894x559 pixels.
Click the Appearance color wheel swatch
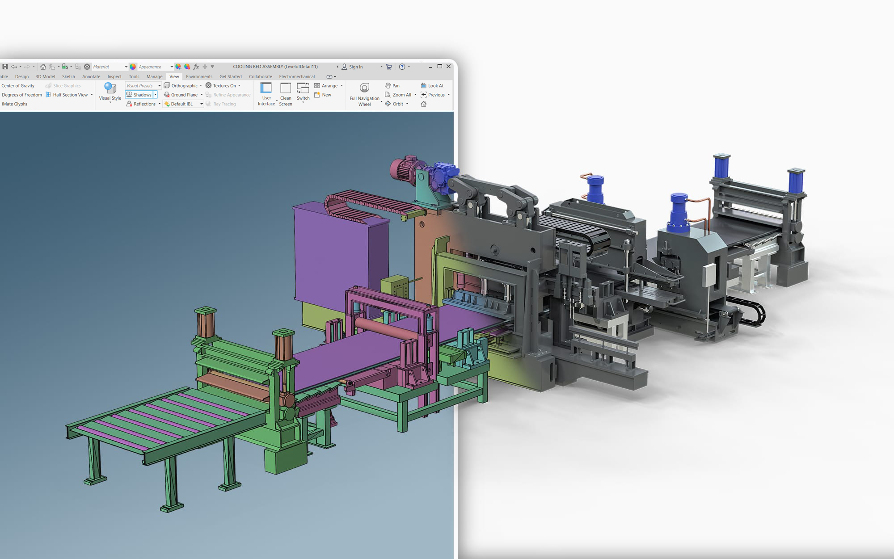(x=133, y=67)
